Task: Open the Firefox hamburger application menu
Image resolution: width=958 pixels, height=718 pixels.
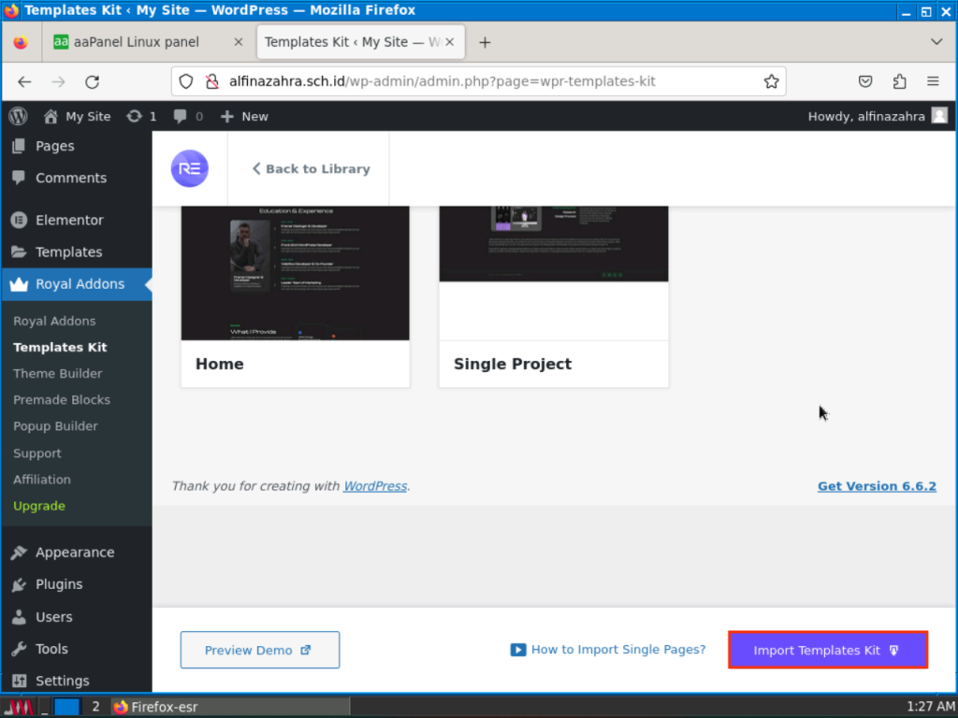Action: 933,81
